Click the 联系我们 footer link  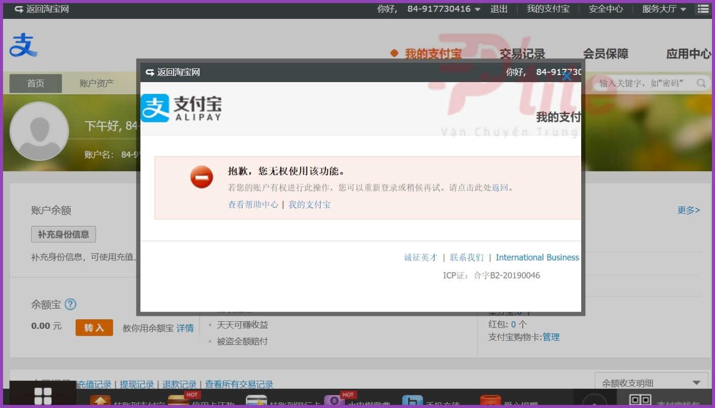(467, 258)
